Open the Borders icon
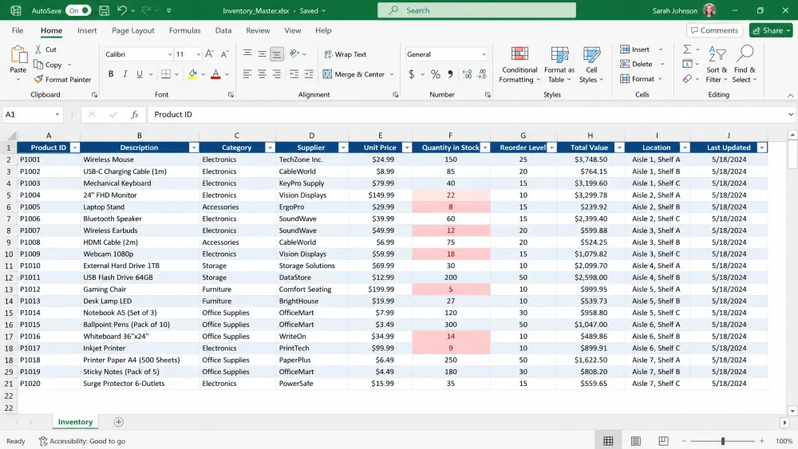 tap(166, 74)
